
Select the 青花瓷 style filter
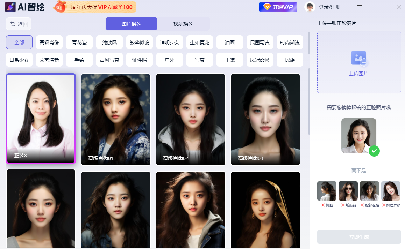pyautogui.click(x=79, y=43)
